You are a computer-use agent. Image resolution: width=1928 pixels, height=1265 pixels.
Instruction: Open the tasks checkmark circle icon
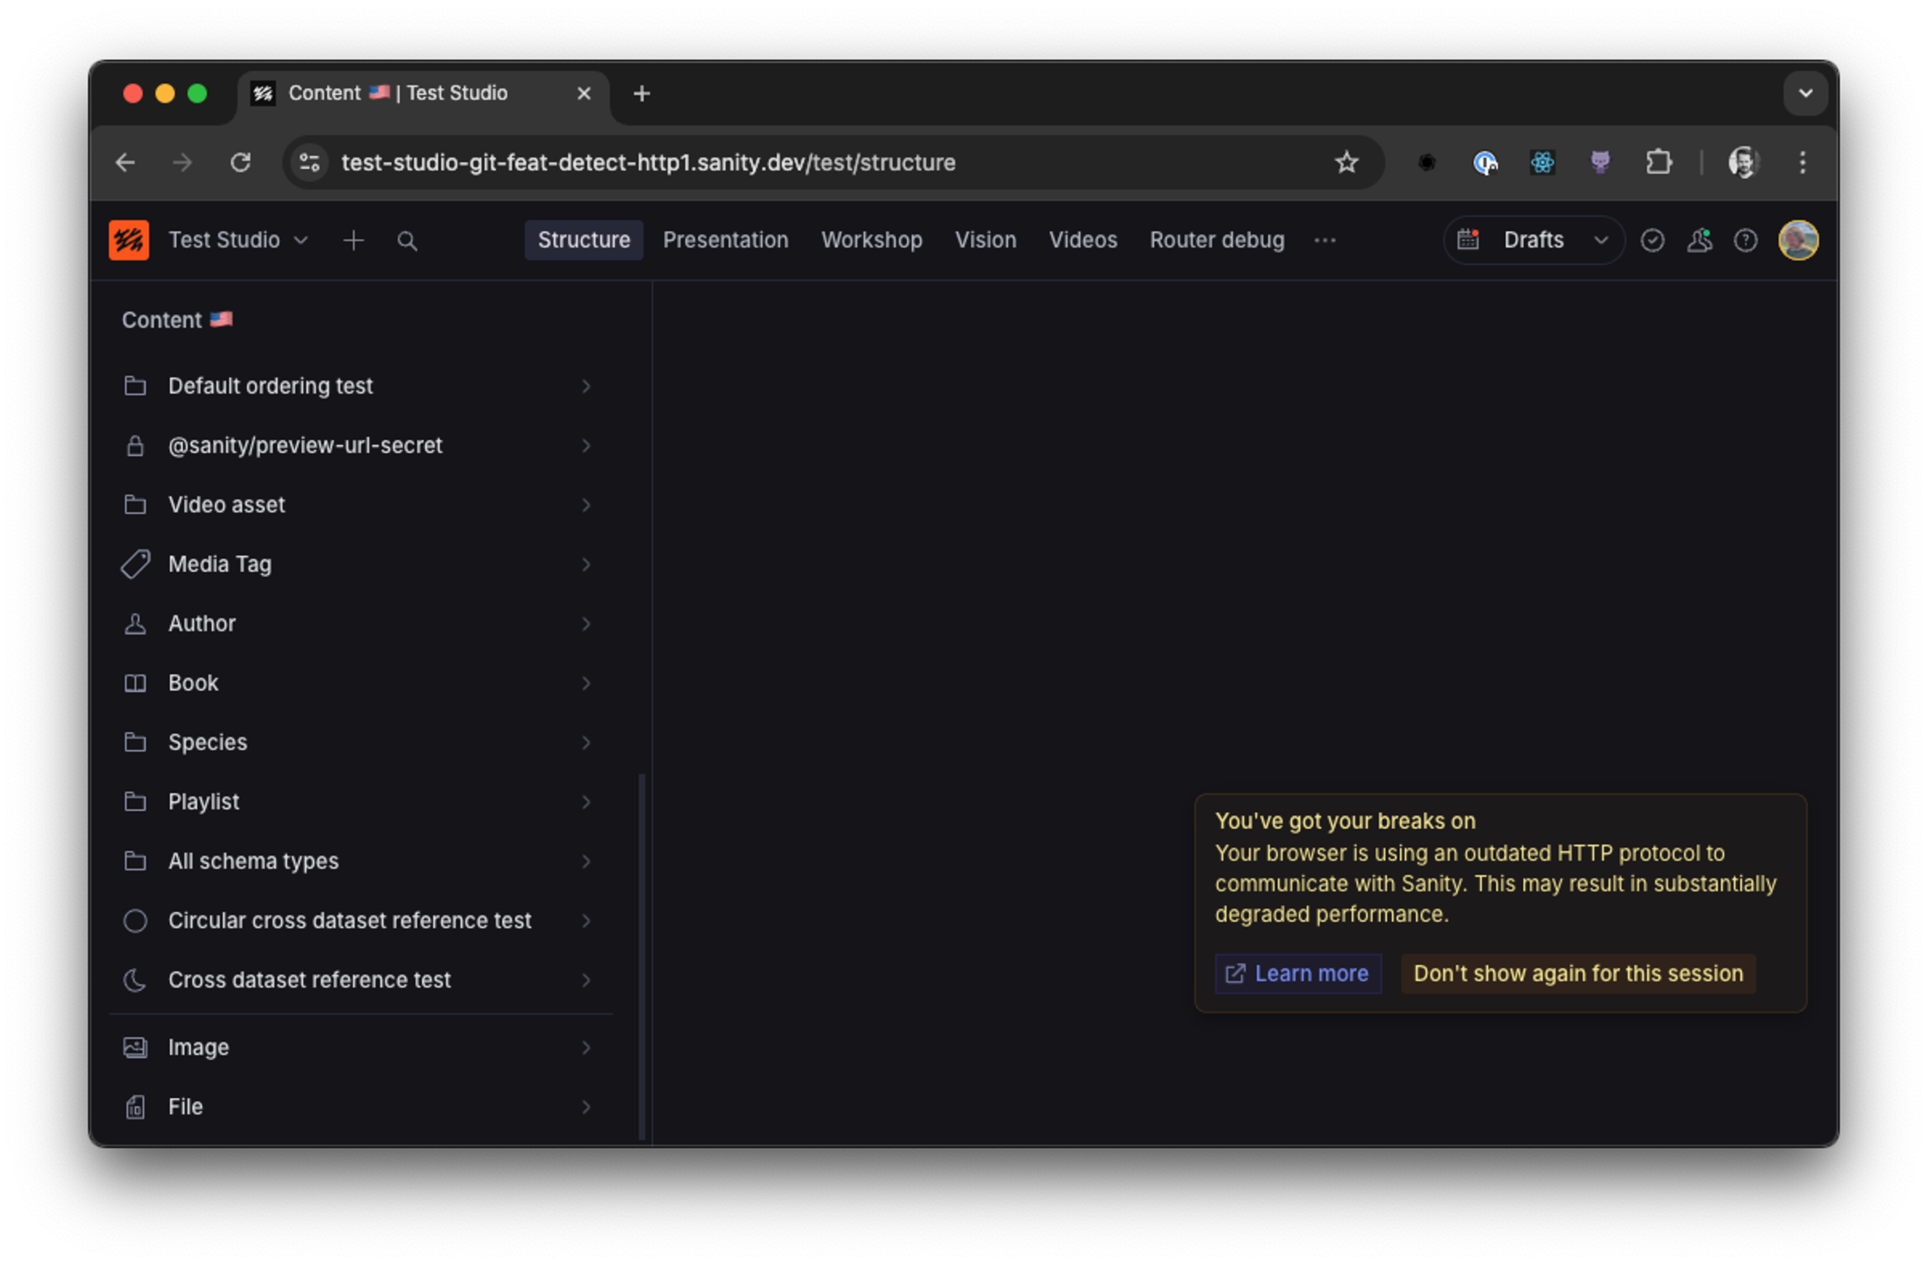(1652, 240)
